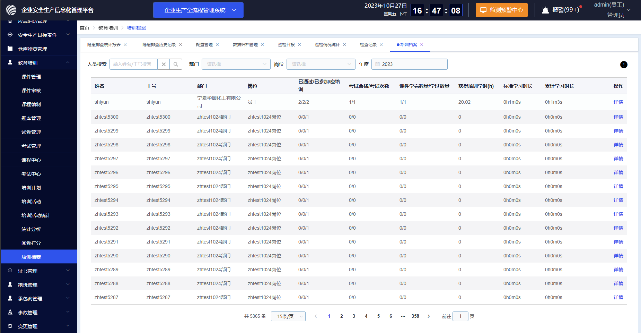Viewport: 641px width, 333px height.
Task: Expand the 证书管理 sidebar menu
Action: point(68,270)
